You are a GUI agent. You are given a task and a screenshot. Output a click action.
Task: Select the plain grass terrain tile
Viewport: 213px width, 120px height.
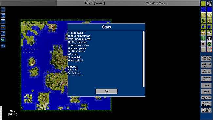coord(203,3)
